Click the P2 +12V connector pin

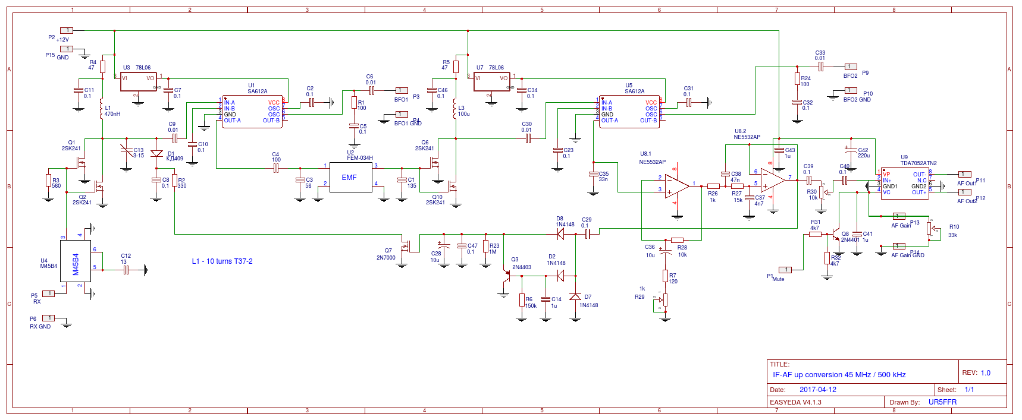[67, 30]
